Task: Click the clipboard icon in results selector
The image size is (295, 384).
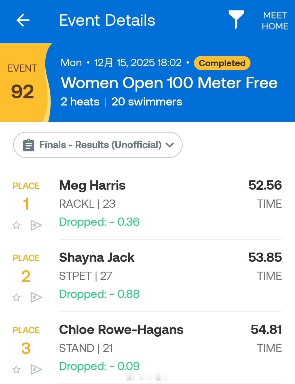Action: [x=29, y=145]
